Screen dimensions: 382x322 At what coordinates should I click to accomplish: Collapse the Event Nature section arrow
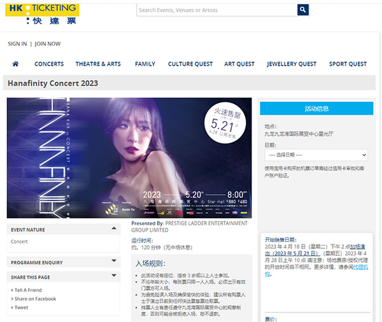pos(114,228)
